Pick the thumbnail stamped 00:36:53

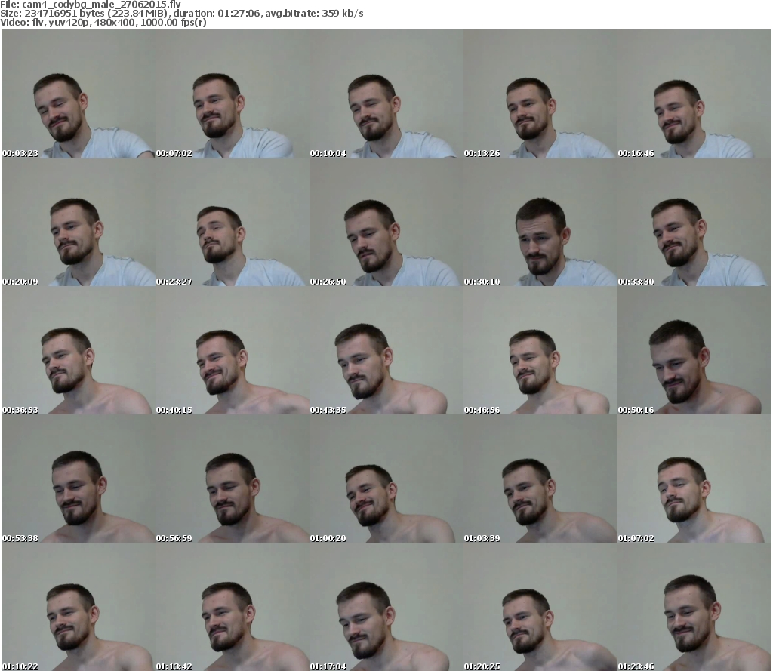(79, 350)
